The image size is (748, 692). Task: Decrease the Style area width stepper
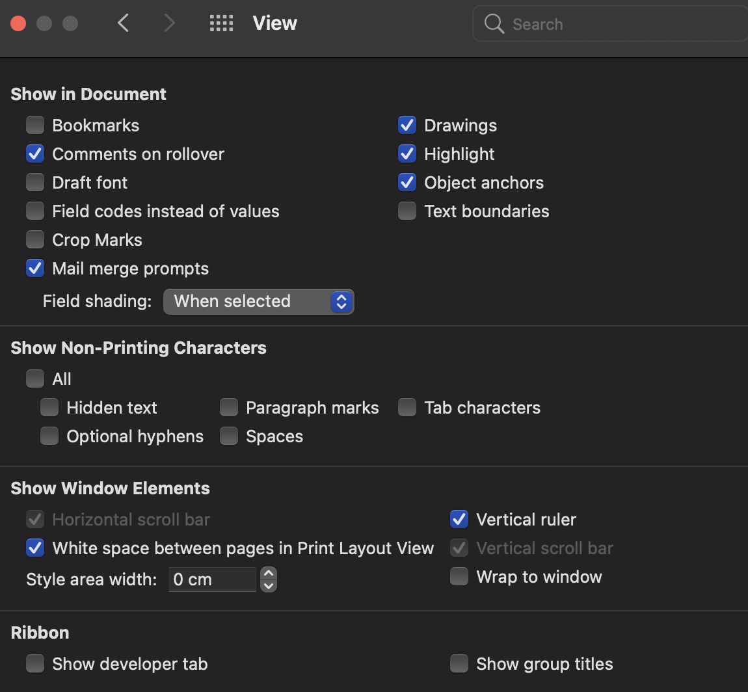(269, 585)
